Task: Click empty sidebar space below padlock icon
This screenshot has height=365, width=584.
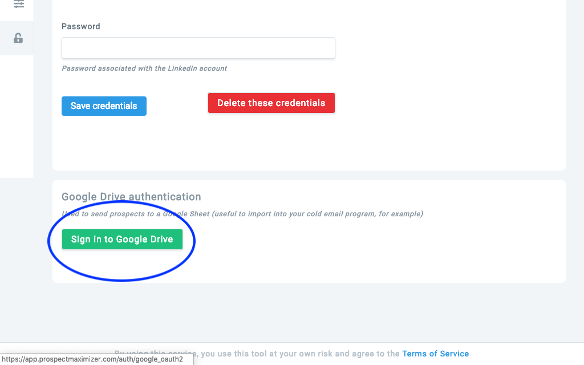Action: pos(17,115)
